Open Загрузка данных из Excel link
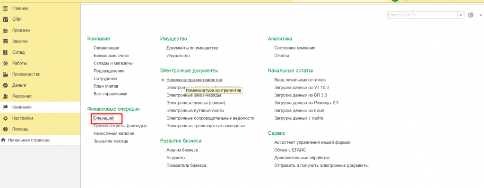The width and height of the screenshot is (484, 188). pyautogui.click(x=299, y=110)
